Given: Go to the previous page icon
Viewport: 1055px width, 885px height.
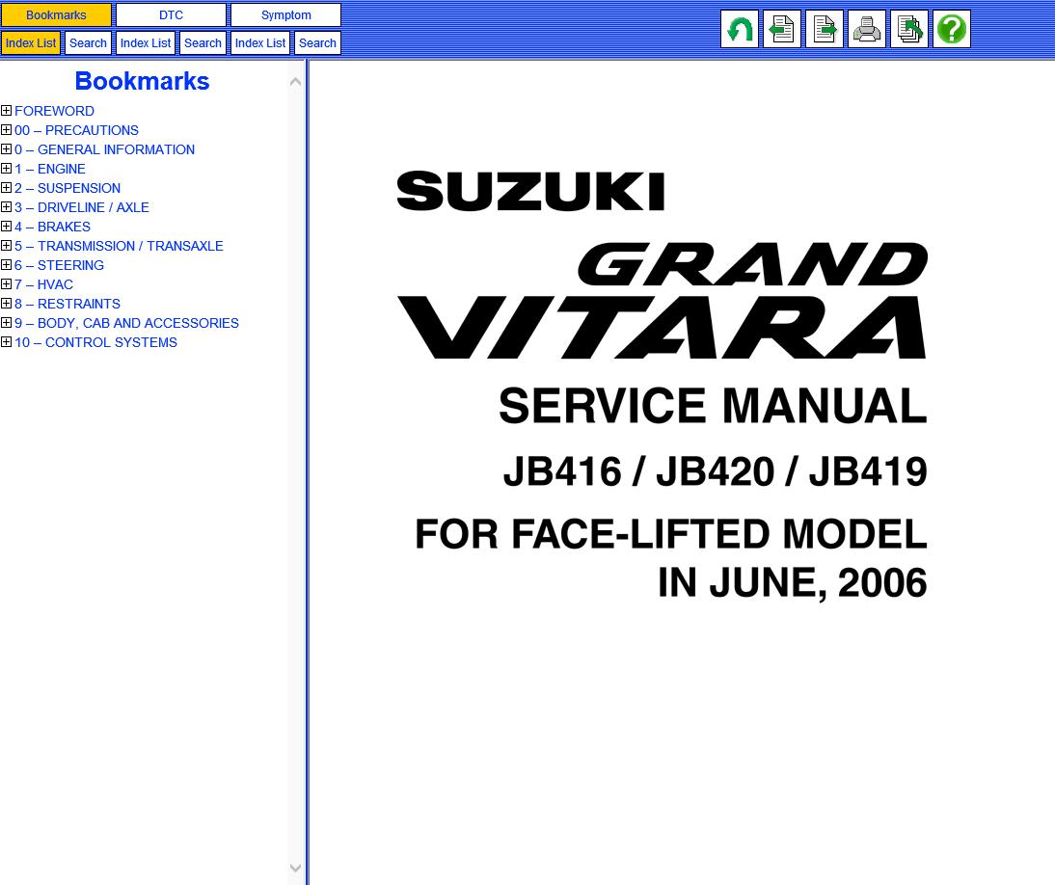Looking at the screenshot, I should pyautogui.click(x=782, y=29).
